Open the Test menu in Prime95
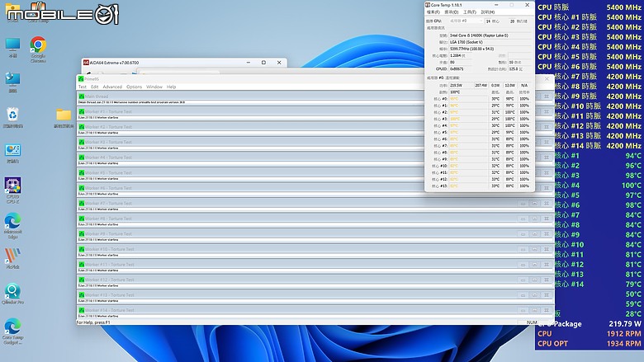Image resolution: width=644 pixels, height=362 pixels. coord(82,87)
